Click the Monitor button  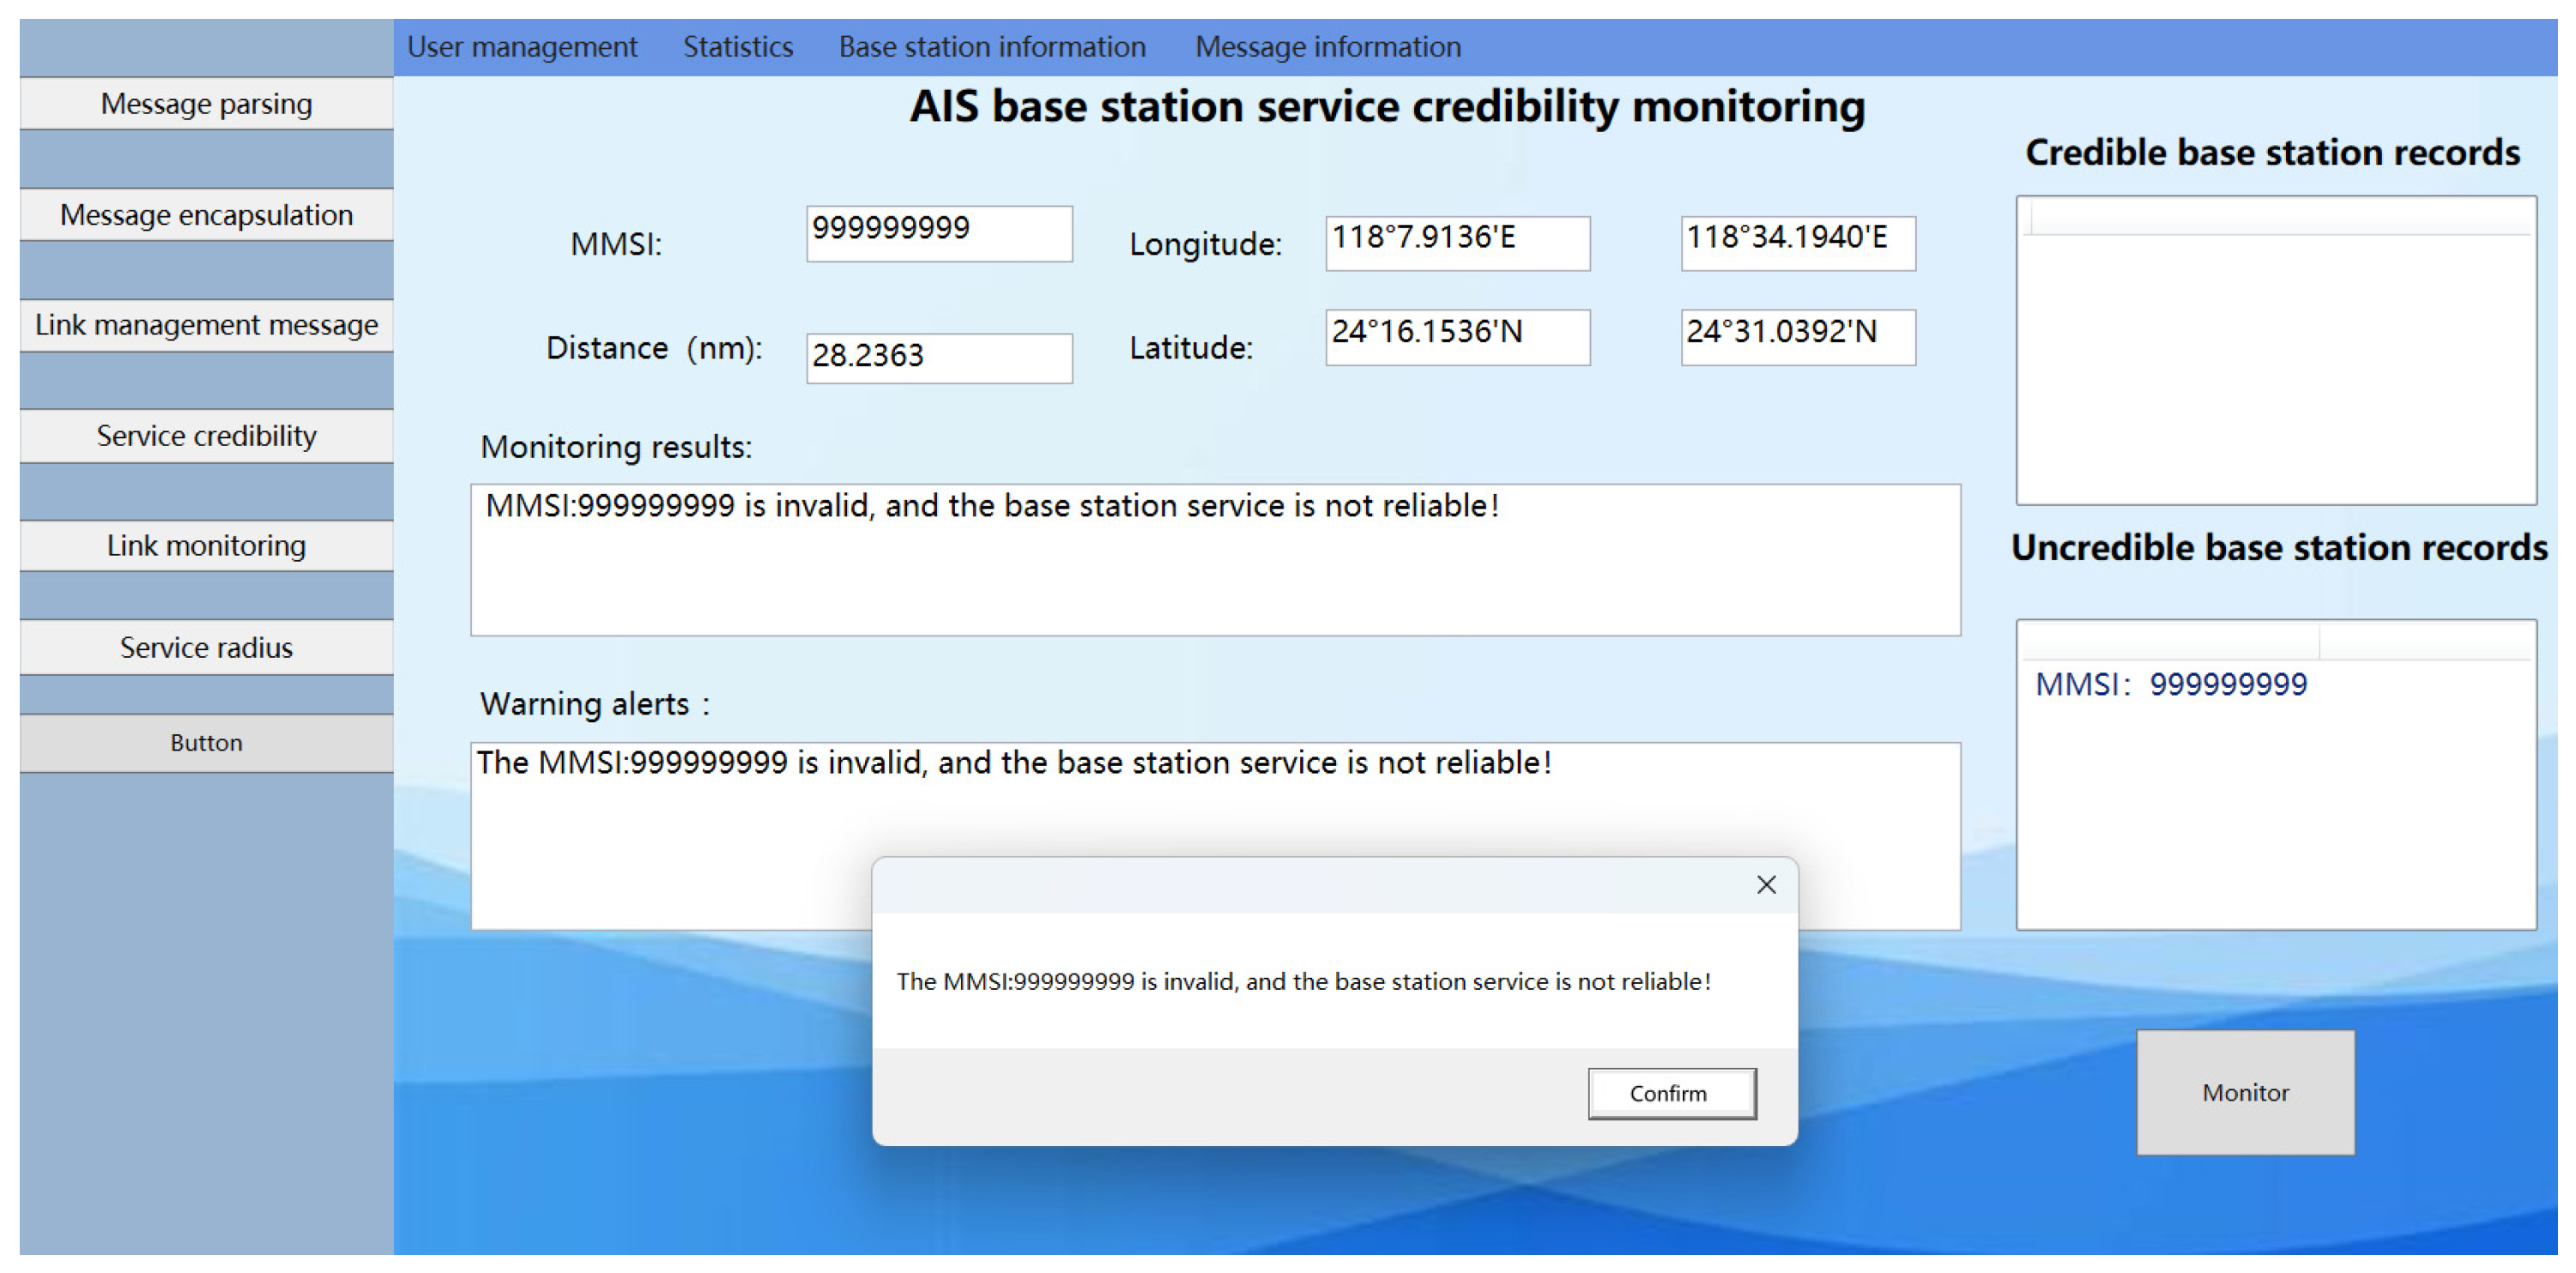(x=2244, y=1092)
